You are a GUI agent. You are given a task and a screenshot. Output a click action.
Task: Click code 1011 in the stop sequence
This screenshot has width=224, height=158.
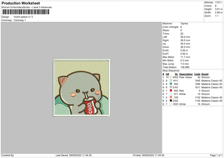coord(197,88)
